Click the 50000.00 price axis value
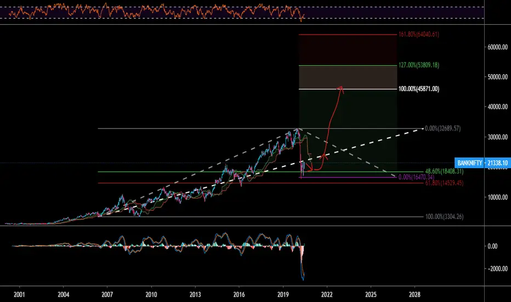The image size is (511, 302). (497, 77)
